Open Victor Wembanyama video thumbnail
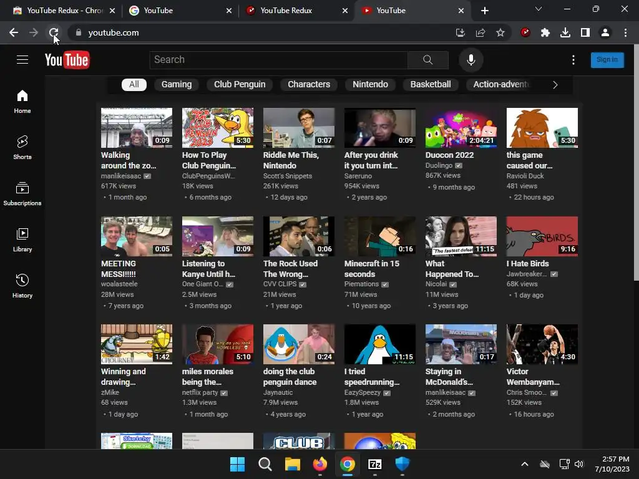This screenshot has height=479, width=639. 542,344
